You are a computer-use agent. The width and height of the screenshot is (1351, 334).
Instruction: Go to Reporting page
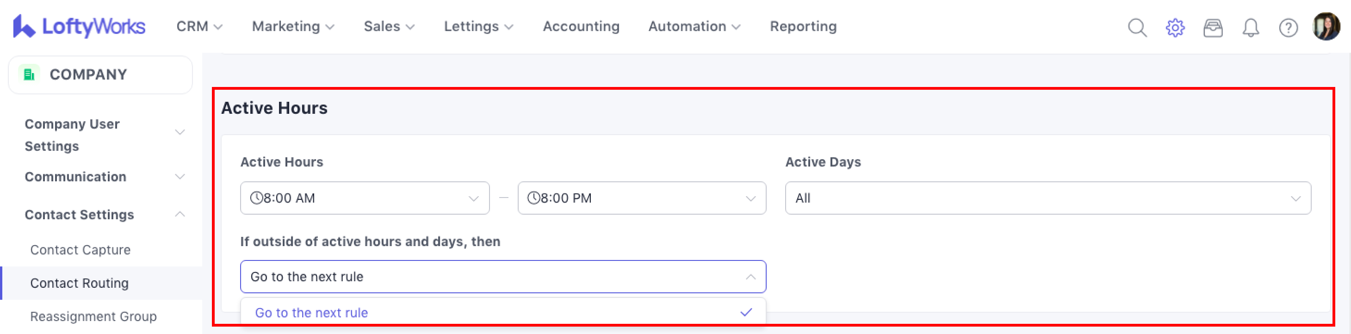802,26
